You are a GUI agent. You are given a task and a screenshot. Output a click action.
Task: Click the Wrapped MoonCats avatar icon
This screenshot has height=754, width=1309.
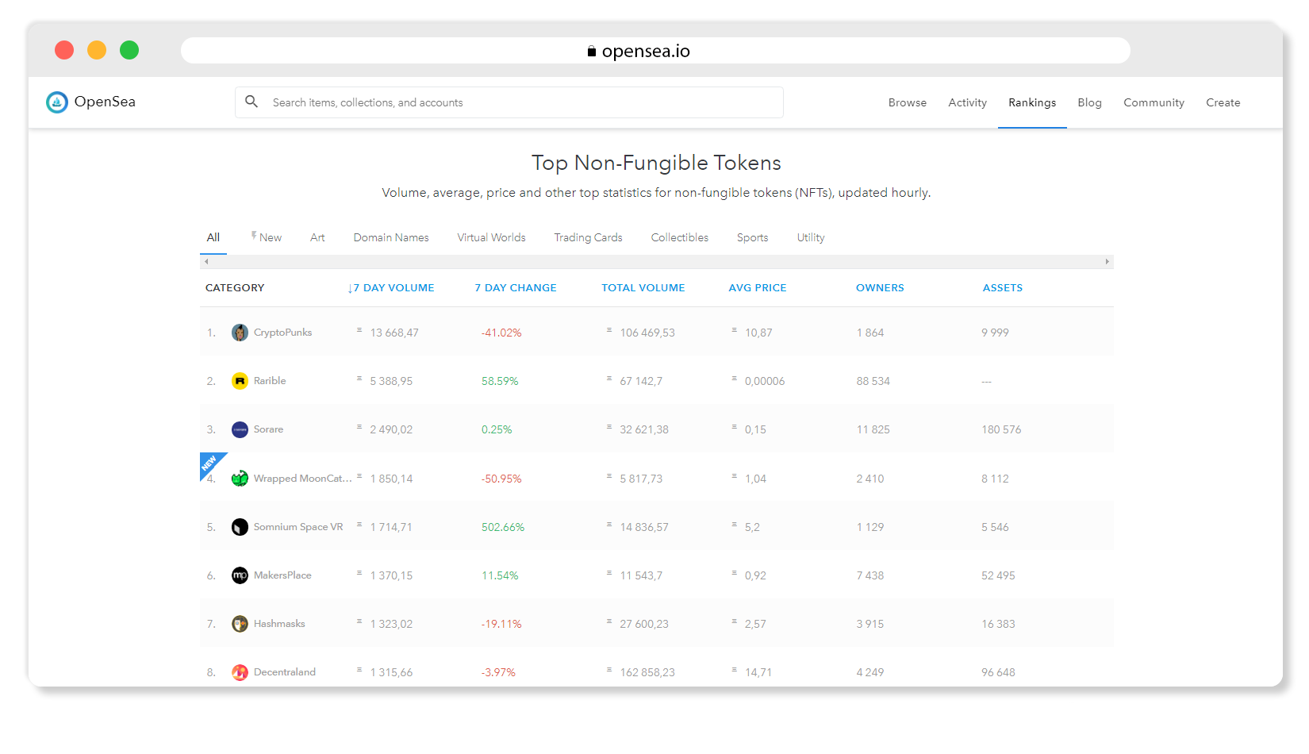point(240,479)
